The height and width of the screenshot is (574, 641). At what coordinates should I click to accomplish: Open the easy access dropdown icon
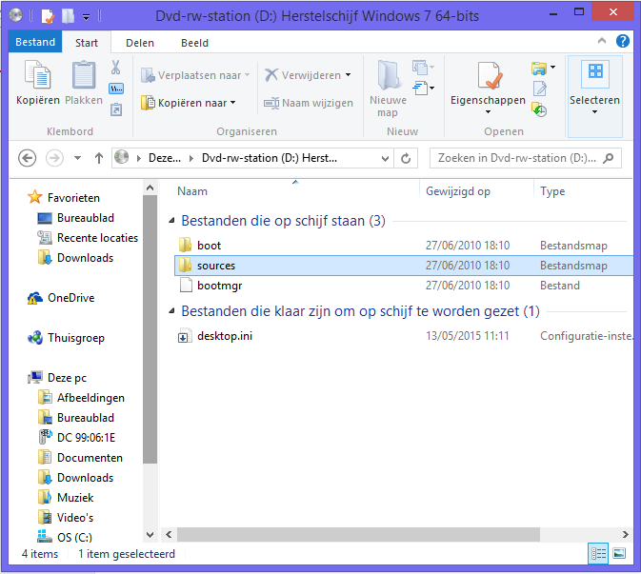tap(423, 88)
